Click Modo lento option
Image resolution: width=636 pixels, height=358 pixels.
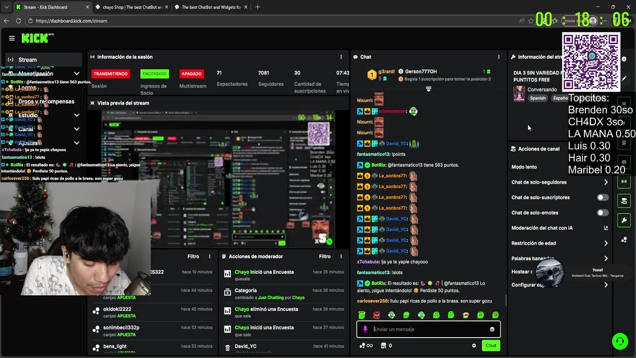pyautogui.click(x=524, y=167)
